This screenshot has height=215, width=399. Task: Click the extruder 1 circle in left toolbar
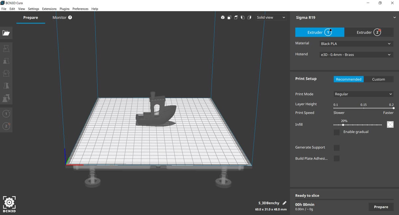tap(6, 114)
